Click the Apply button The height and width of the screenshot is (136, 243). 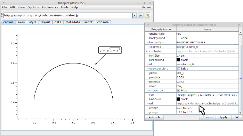[x=223, y=117]
